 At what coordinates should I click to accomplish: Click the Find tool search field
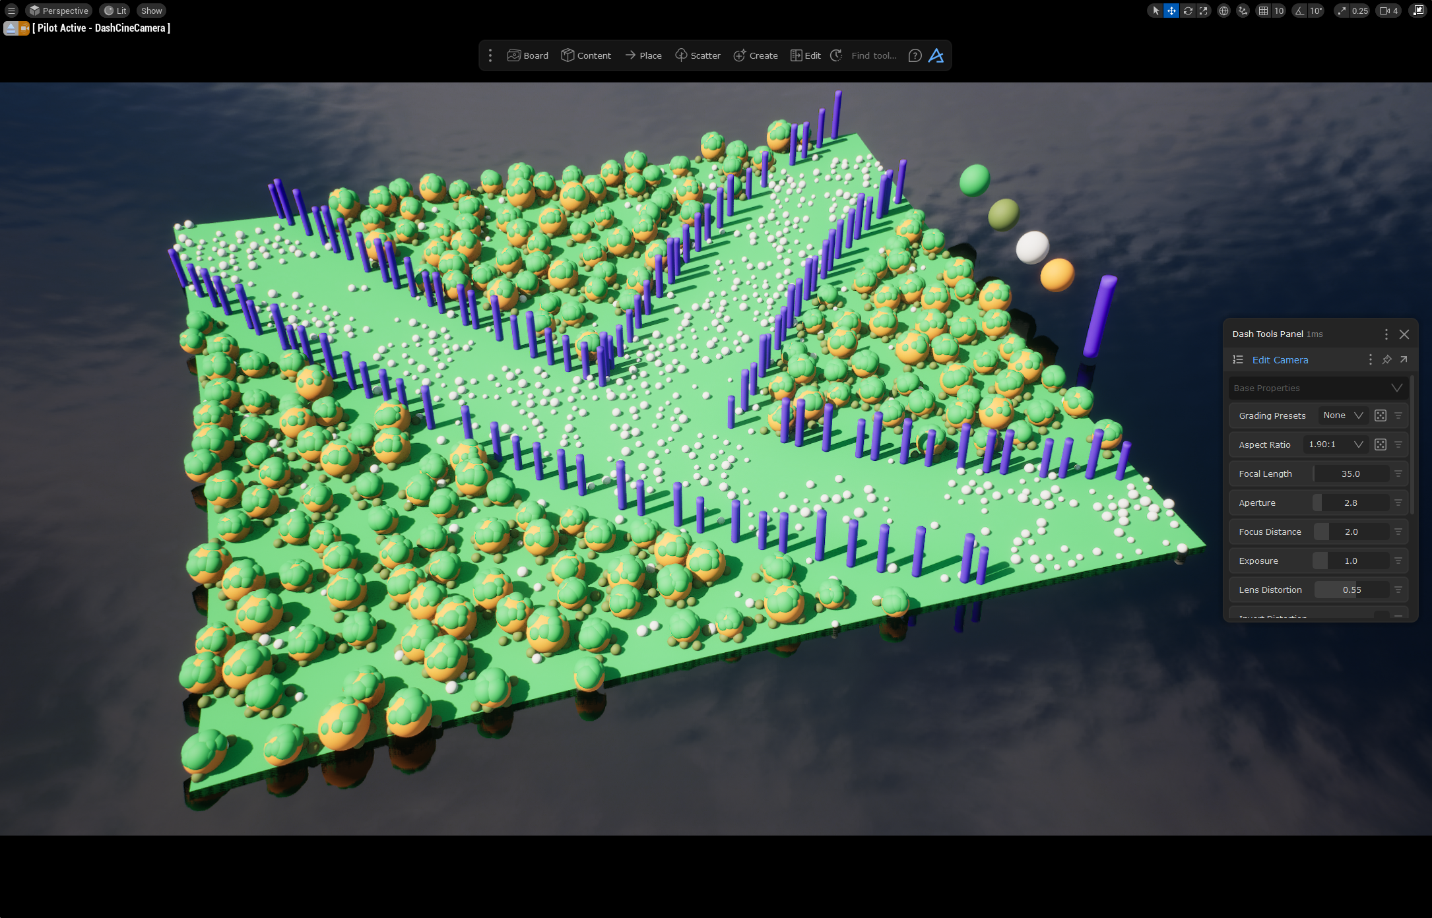click(874, 55)
